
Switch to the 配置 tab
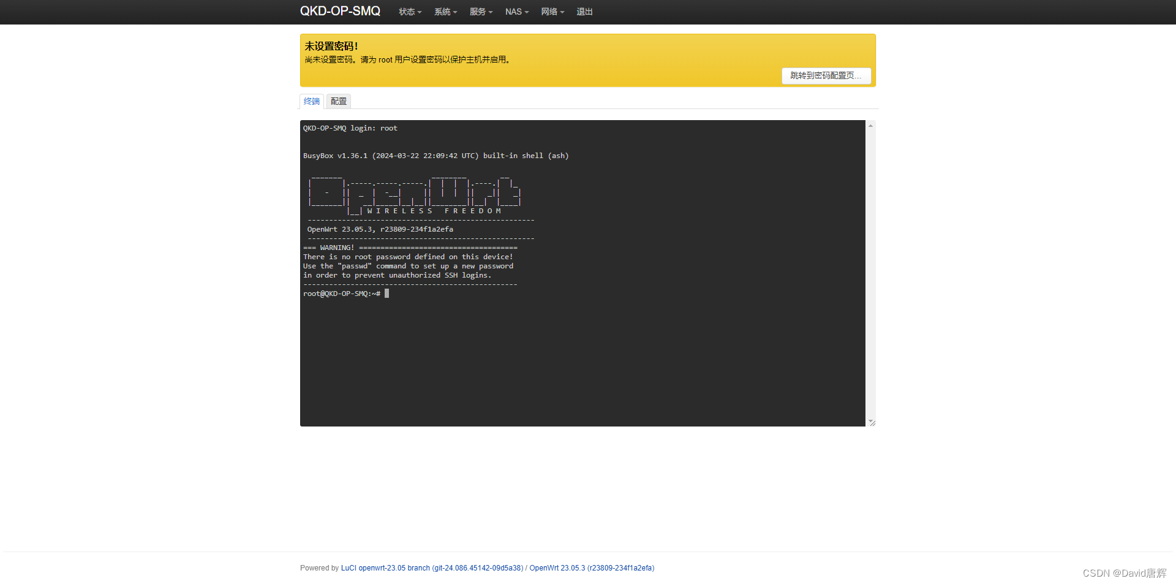338,100
